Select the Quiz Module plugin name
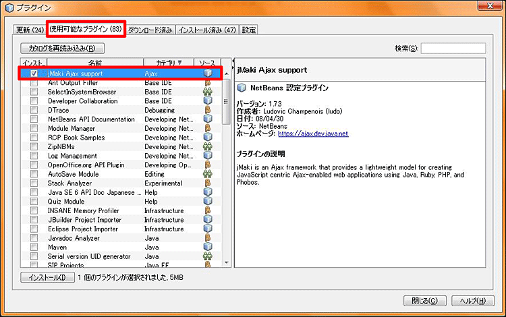The height and width of the screenshot is (317, 506). click(66, 202)
